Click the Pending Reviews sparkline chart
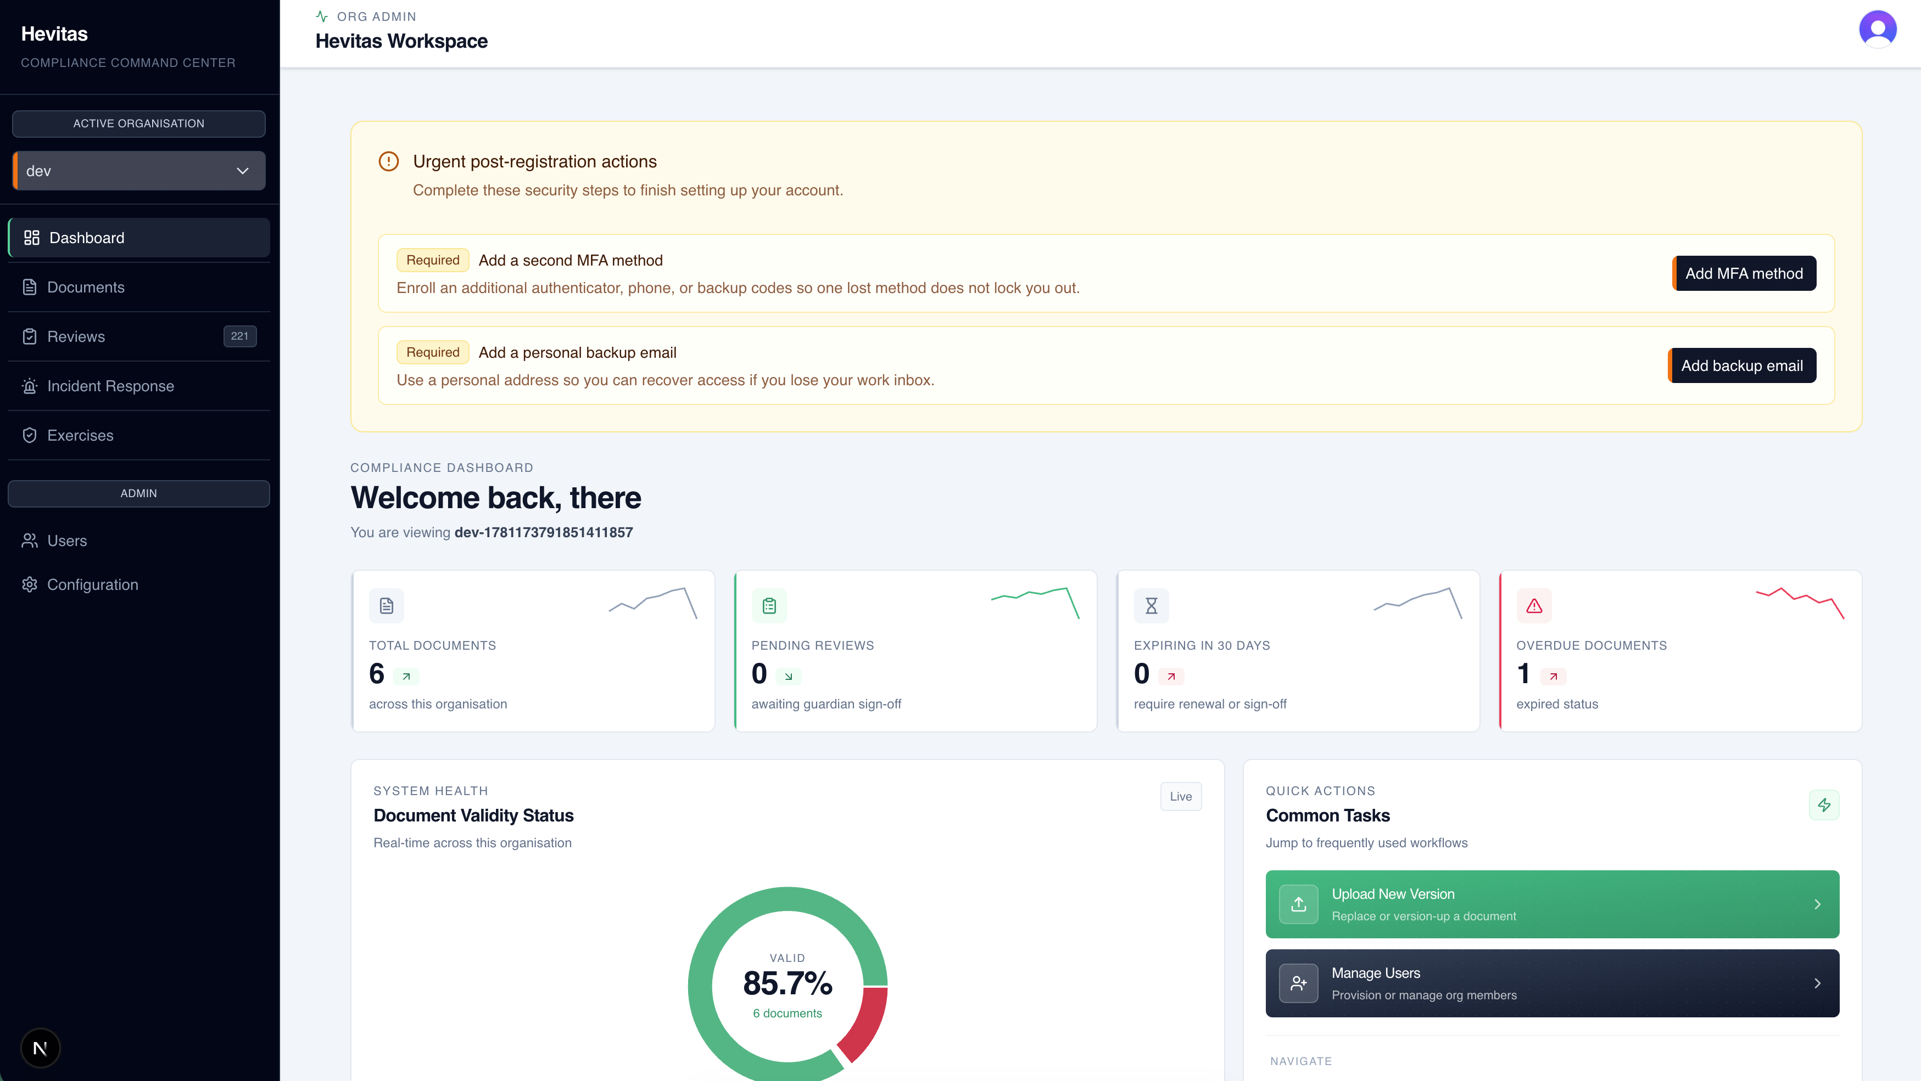Screen dimensions: 1921x1081 [1035, 603]
